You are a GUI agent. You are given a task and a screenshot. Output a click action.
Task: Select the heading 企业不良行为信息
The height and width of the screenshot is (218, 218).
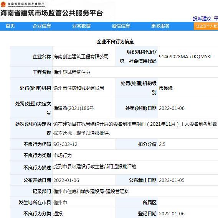pyautogui.click(x=116, y=42)
